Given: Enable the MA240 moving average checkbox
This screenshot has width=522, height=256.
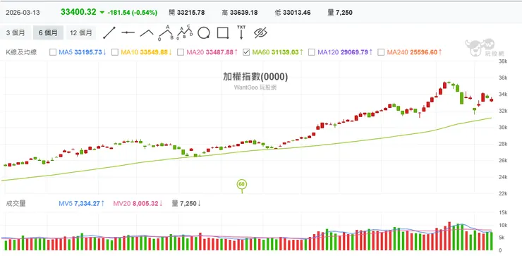Looking at the screenshot, I should click(381, 52).
